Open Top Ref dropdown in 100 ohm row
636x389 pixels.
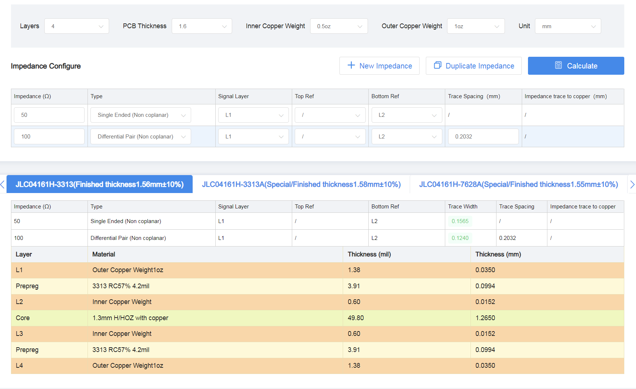tap(330, 137)
